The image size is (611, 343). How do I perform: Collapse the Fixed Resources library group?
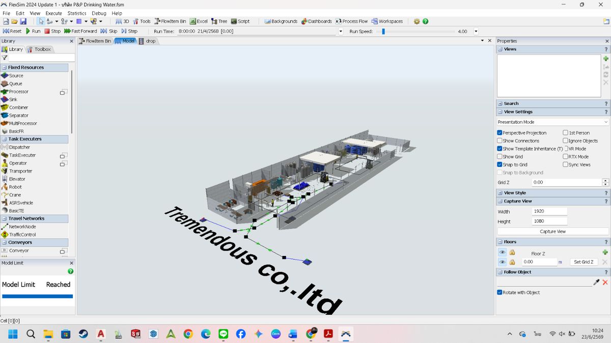[4, 67]
